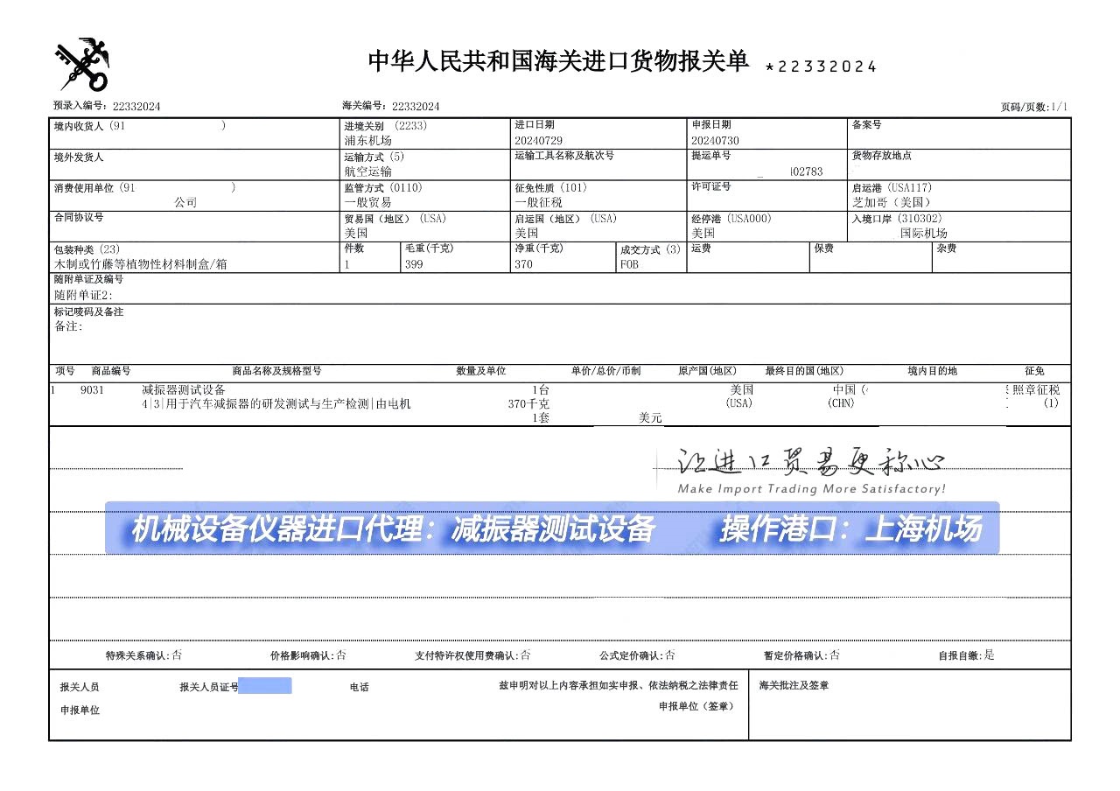Click the blue banner 机械设备仪器进口代理 text
This screenshot has width=1120, height=791.
click(x=392, y=529)
